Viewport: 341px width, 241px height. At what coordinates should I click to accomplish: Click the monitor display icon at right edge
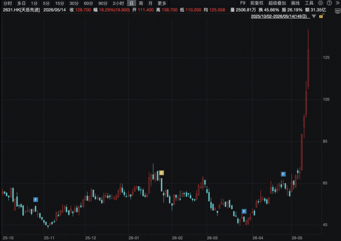pyautogui.click(x=337, y=11)
